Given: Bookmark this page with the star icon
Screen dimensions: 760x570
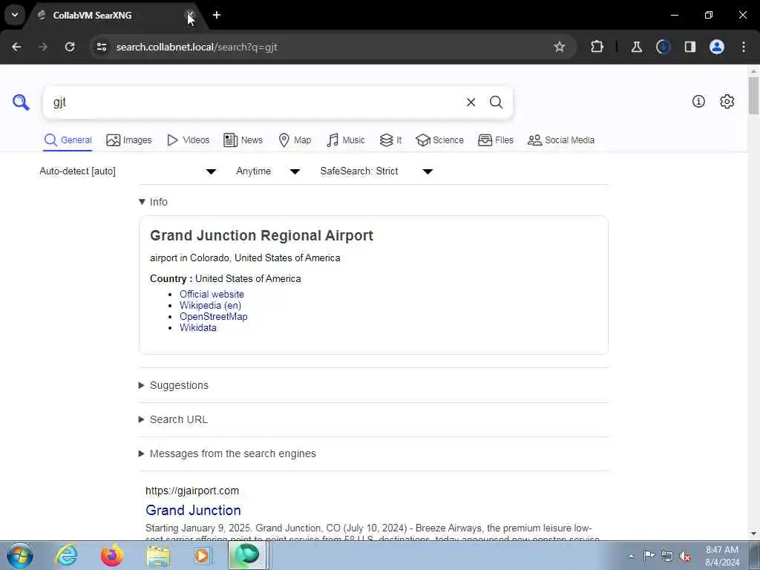Looking at the screenshot, I should (x=560, y=47).
